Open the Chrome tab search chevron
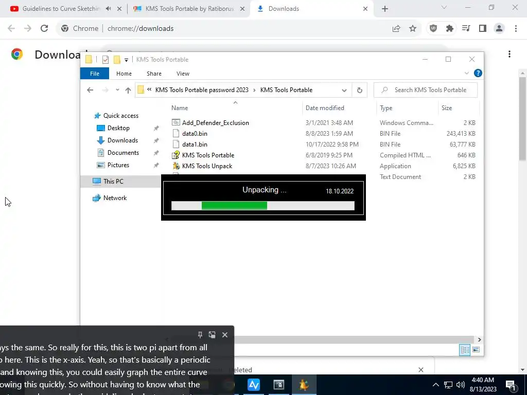Screen dimensions: 527x395 (444, 7)
